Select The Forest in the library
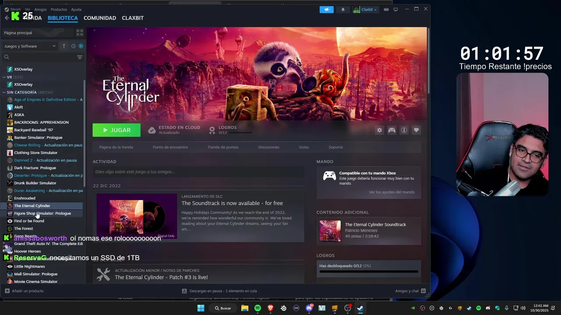The width and height of the screenshot is (561, 315). point(23,228)
